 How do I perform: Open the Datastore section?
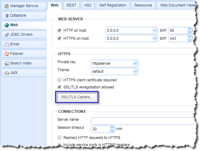(24, 15)
